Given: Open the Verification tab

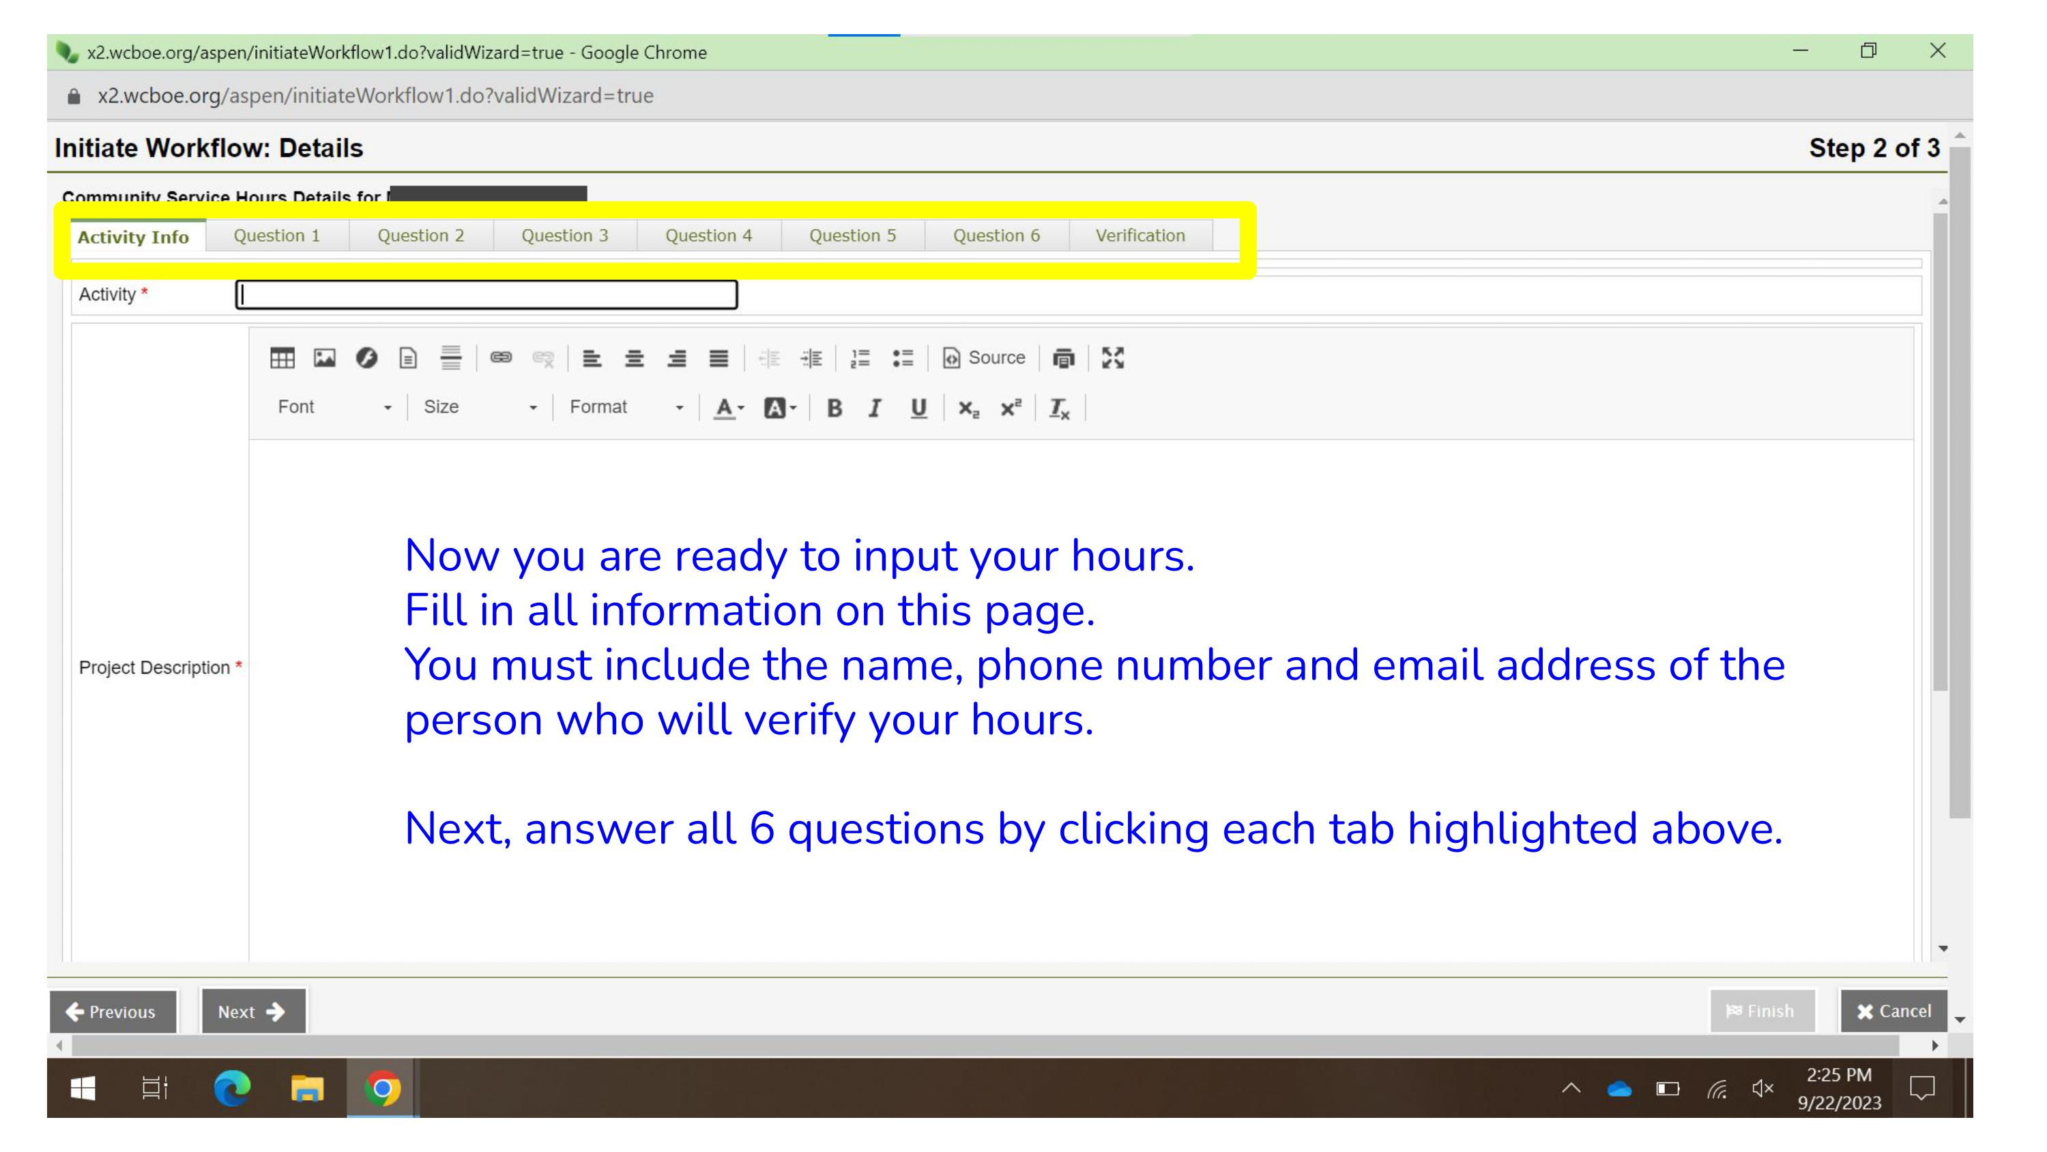Looking at the screenshot, I should pyautogui.click(x=1139, y=236).
